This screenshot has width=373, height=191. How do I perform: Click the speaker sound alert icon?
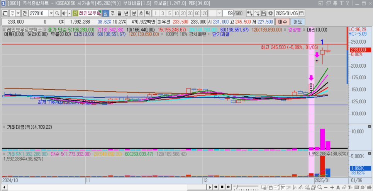(x=64, y=13)
